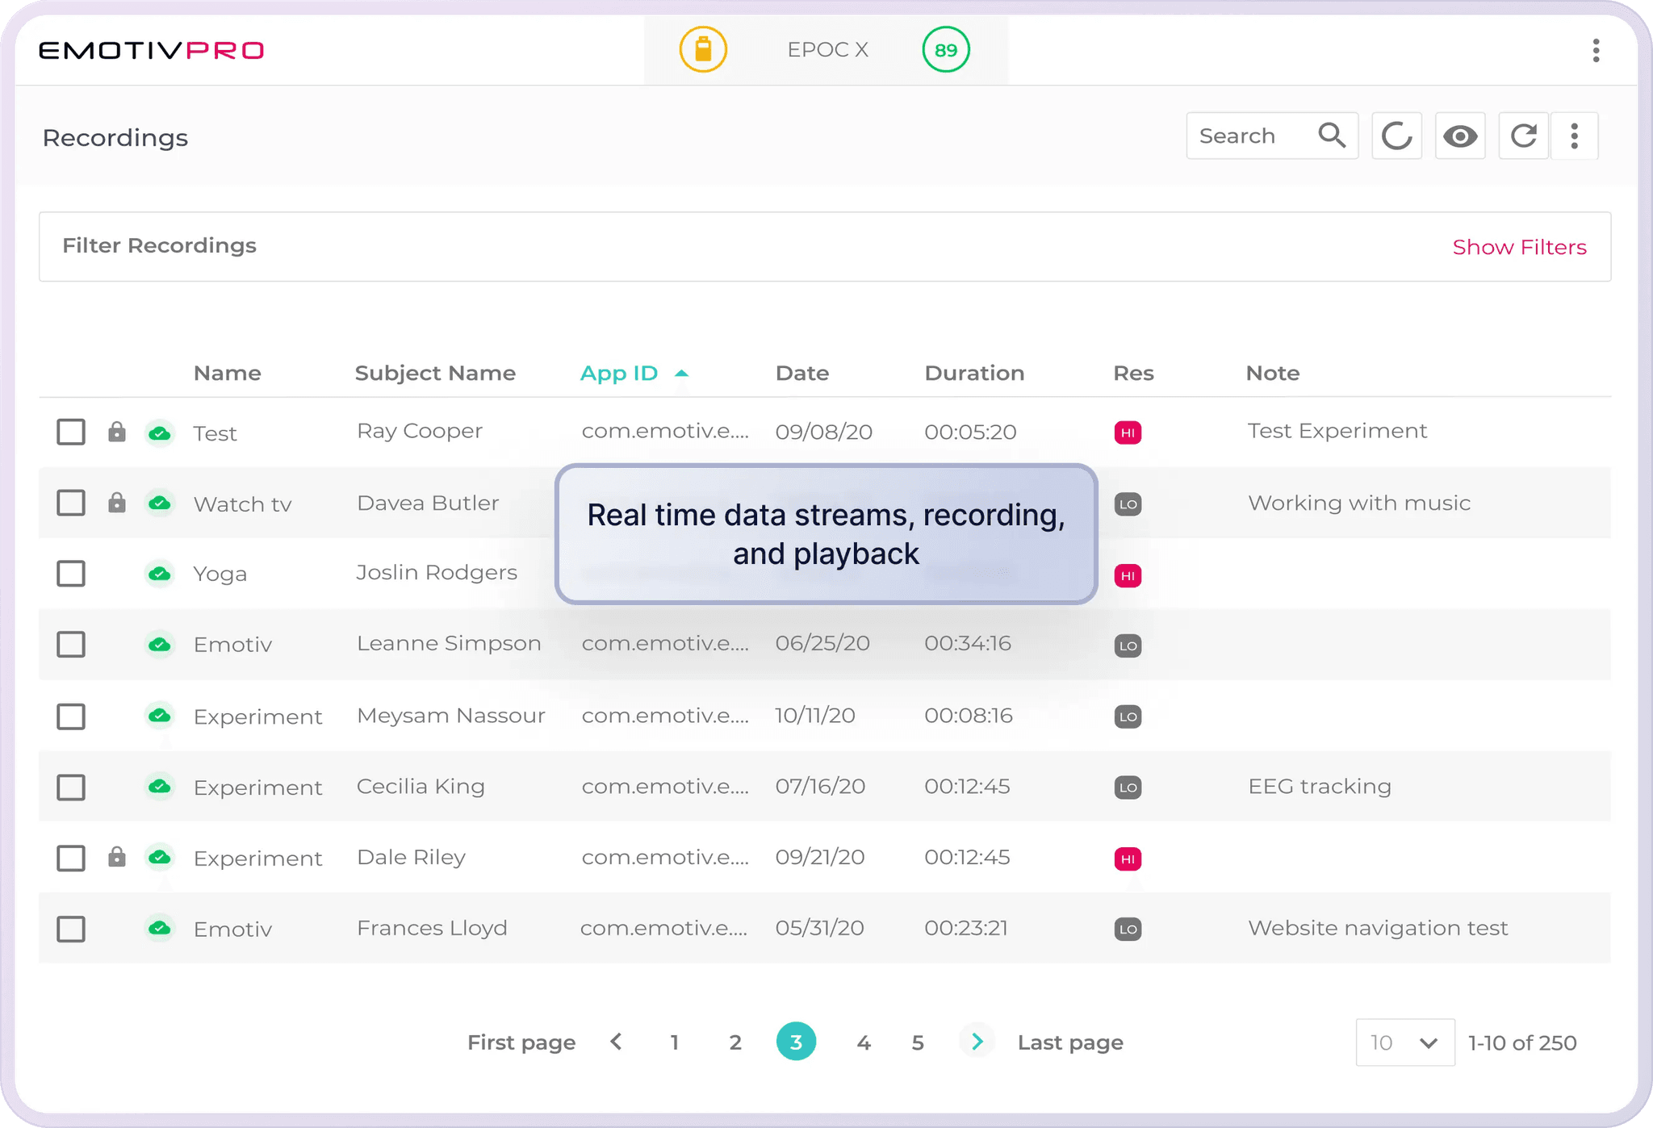
Task: Select the checkbox for the Test recording
Action: click(x=71, y=432)
